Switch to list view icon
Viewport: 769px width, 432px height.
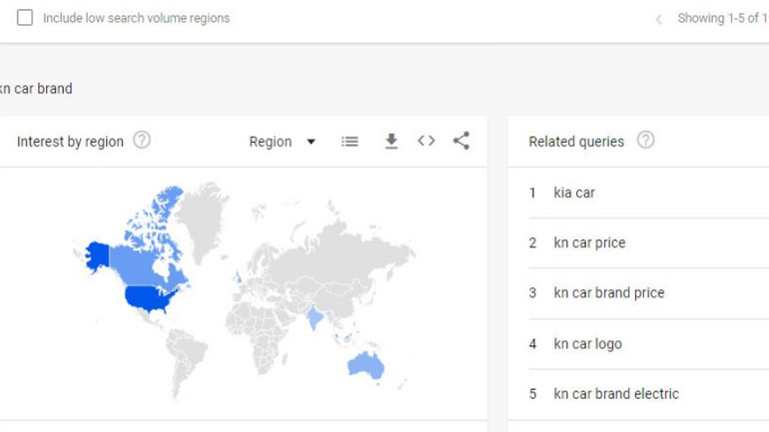coord(350,142)
